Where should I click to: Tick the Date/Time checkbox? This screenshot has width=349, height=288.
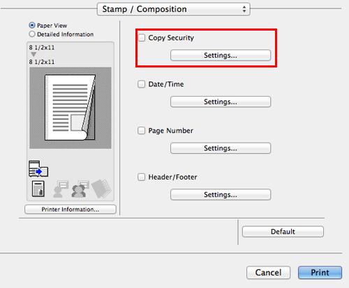tap(142, 84)
